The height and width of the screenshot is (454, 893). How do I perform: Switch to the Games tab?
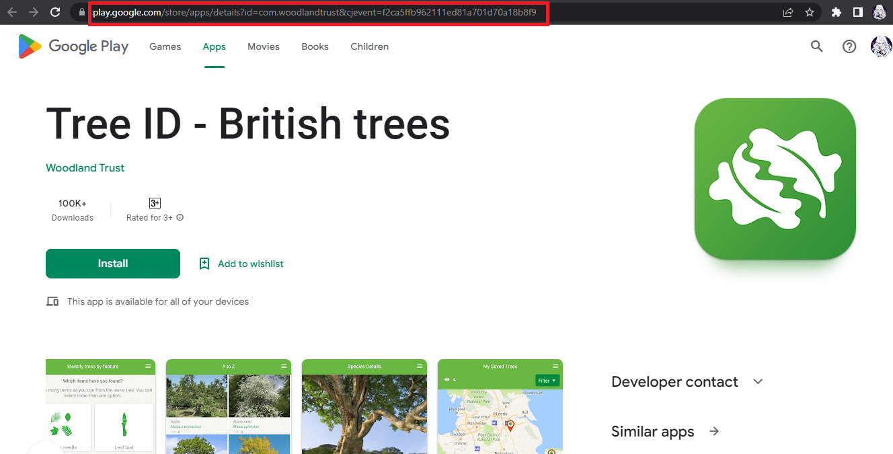[165, 46]
